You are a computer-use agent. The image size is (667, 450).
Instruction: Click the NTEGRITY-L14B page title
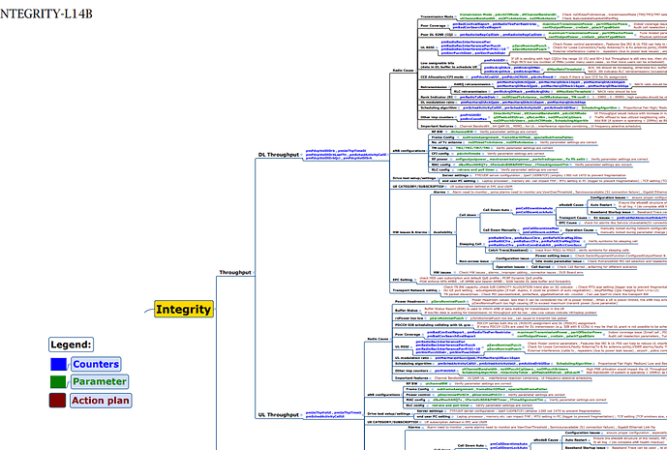point(46,15)
